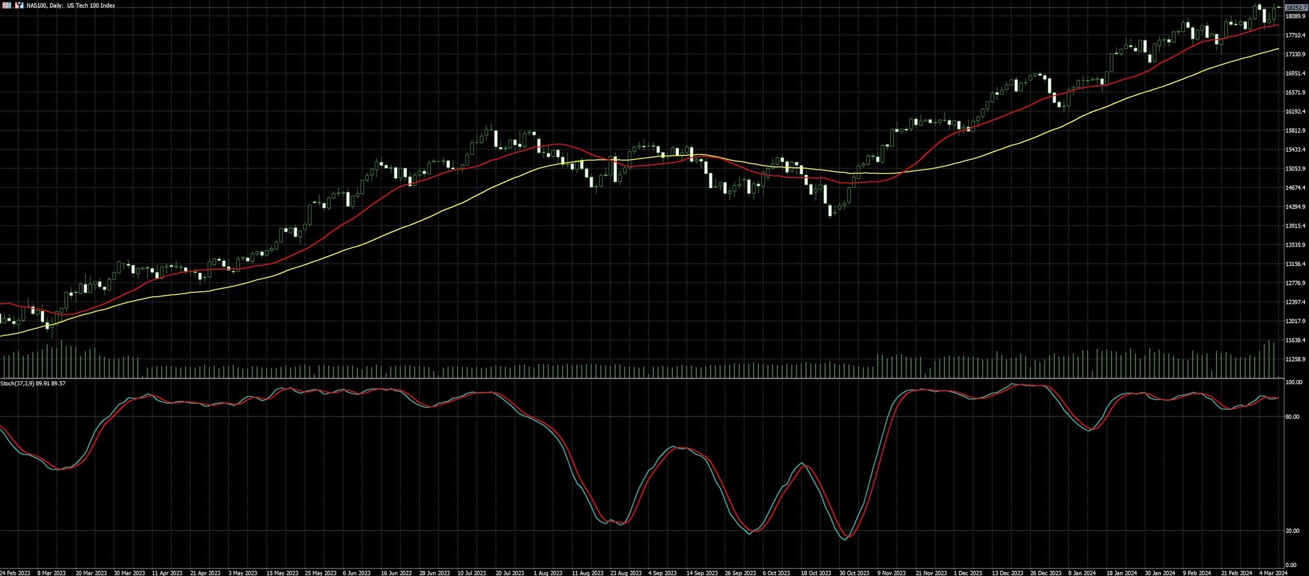Image resolution: width=1309 pixels, height=576 pixels.
Task: Toggle the One Click Trading panel icon
Action: (x=19, y=5)
